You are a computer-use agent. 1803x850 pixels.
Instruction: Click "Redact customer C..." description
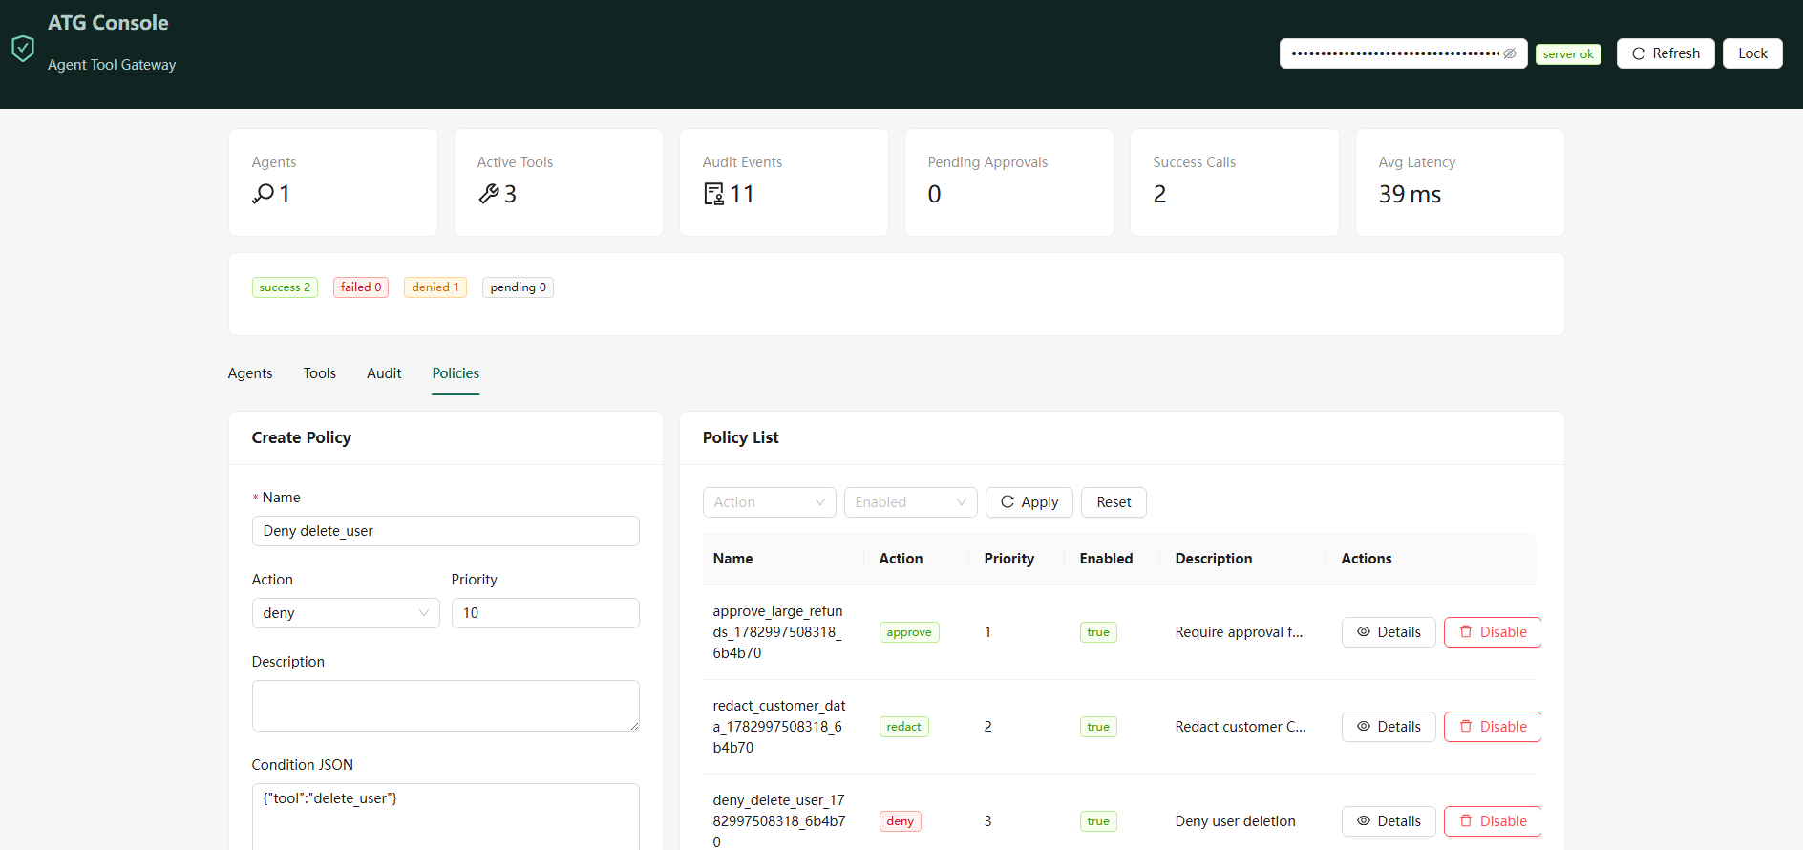click(x=1241, y=727)
